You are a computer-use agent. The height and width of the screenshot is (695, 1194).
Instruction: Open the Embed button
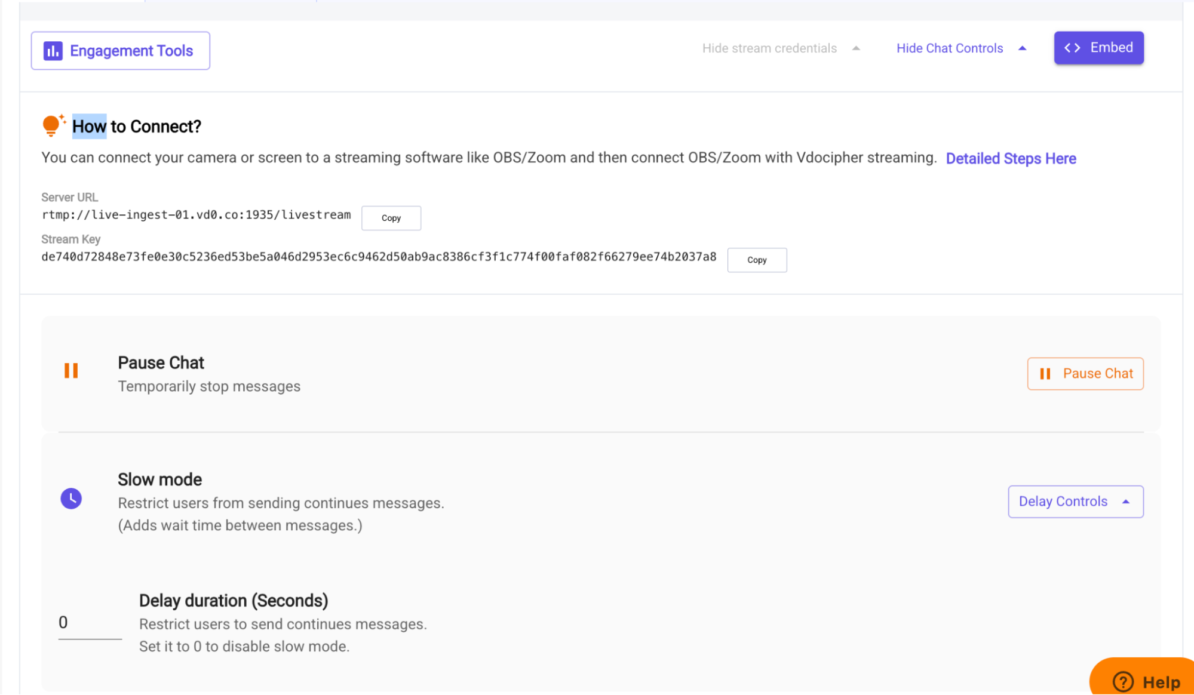click(x=1098, y=48)
